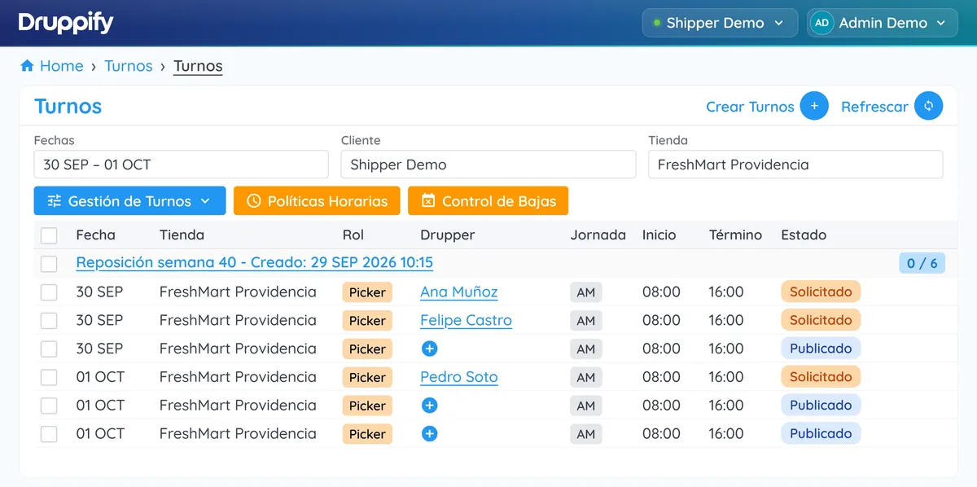Click the refresh icon beside Refrescar
977x487 pixels.
[x=928, y=106]
